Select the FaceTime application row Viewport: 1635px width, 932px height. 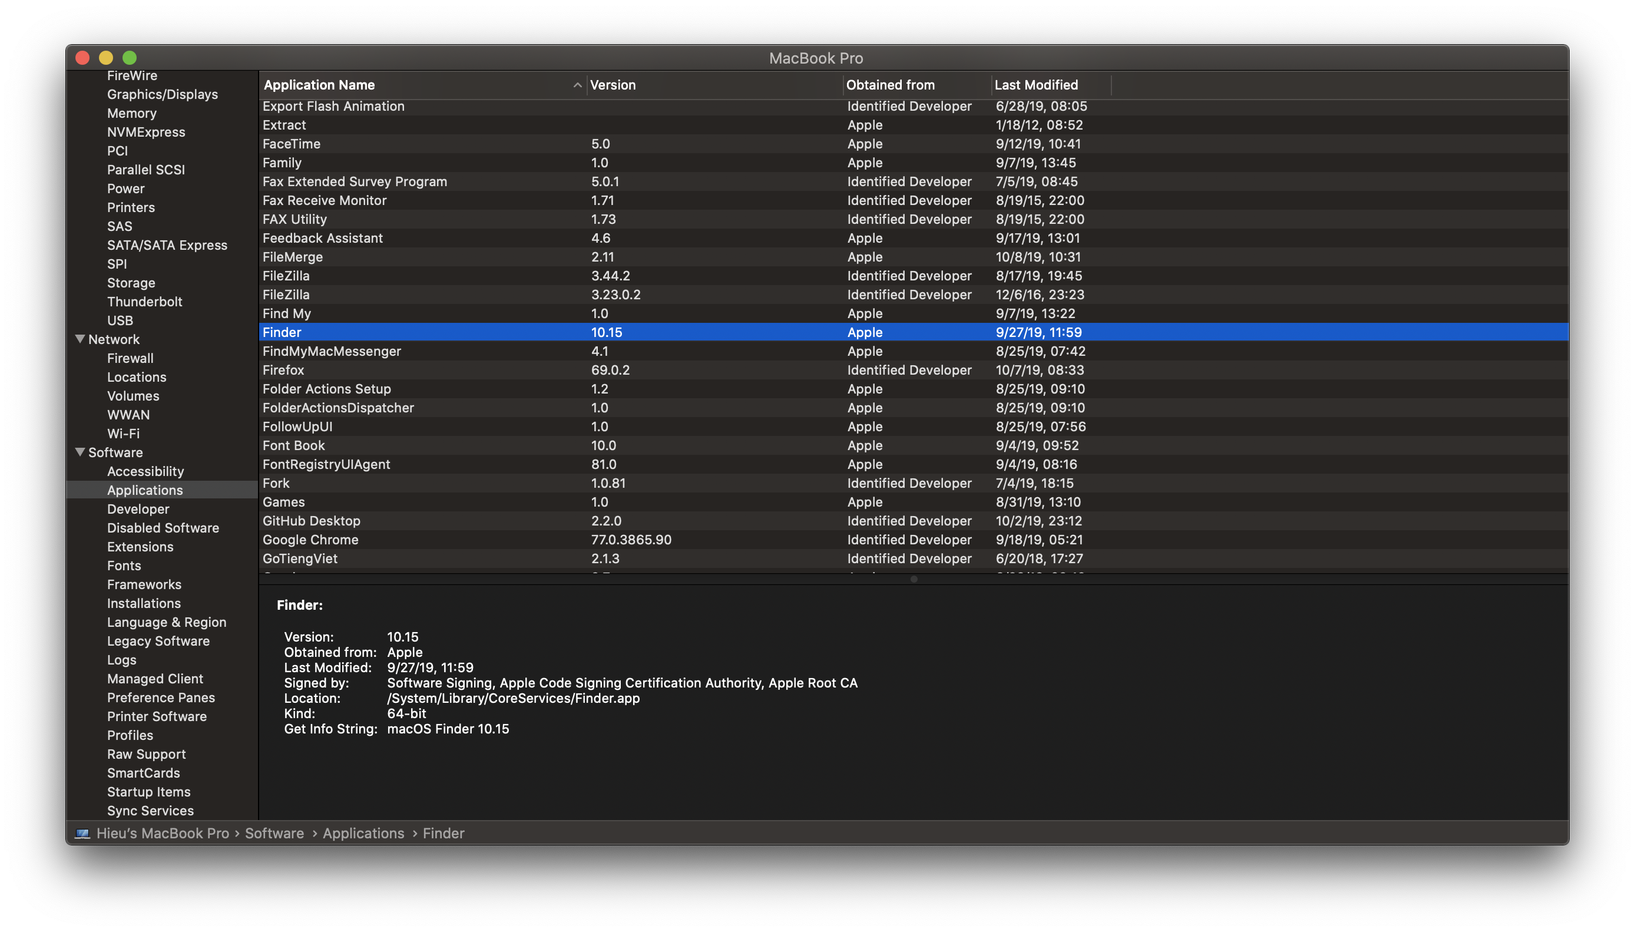click(913, 144)
